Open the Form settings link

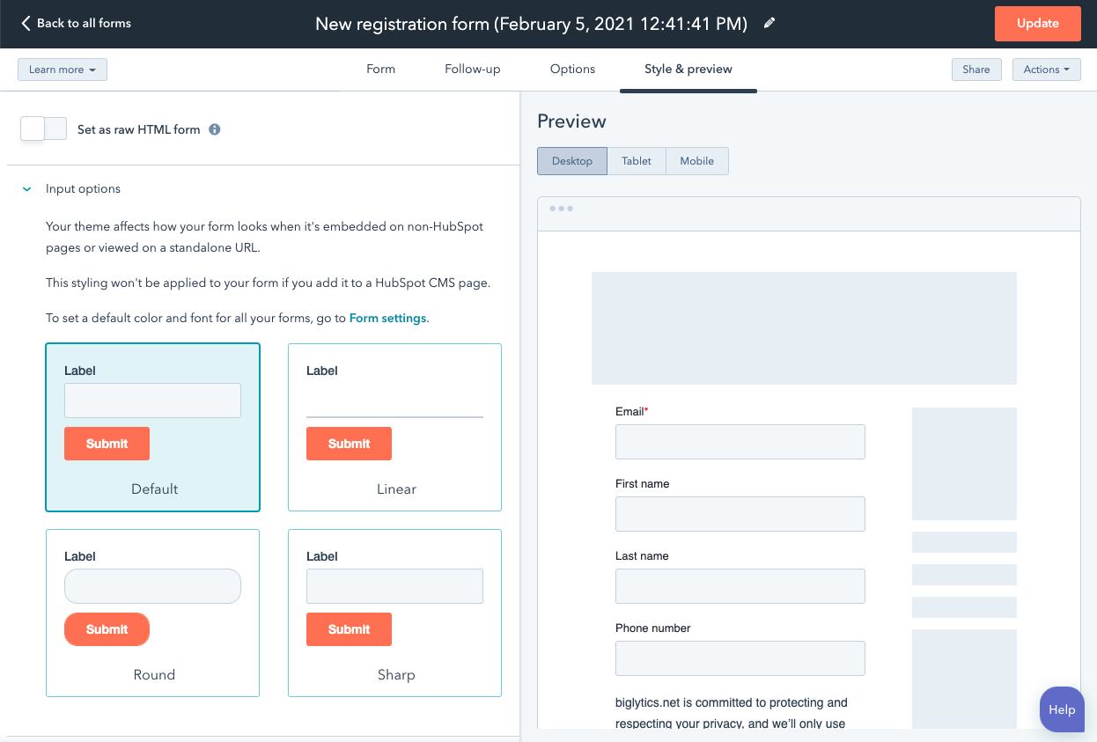tap(387, 319)
